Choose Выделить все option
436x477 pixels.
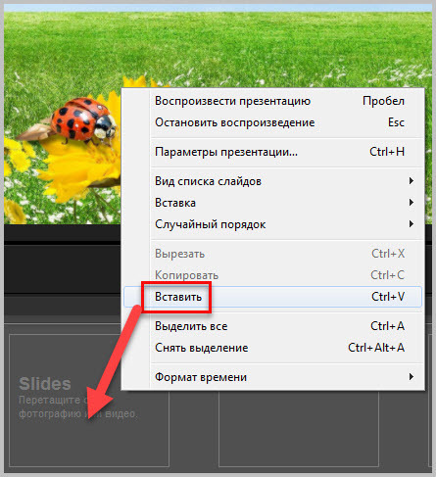pos(272,326)
